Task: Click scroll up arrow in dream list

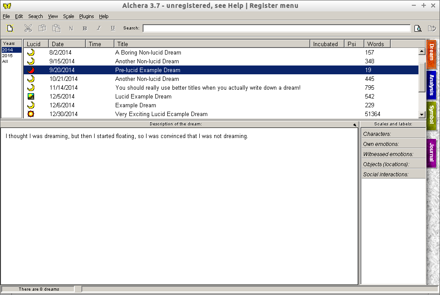Action: [x=422, y=51]
